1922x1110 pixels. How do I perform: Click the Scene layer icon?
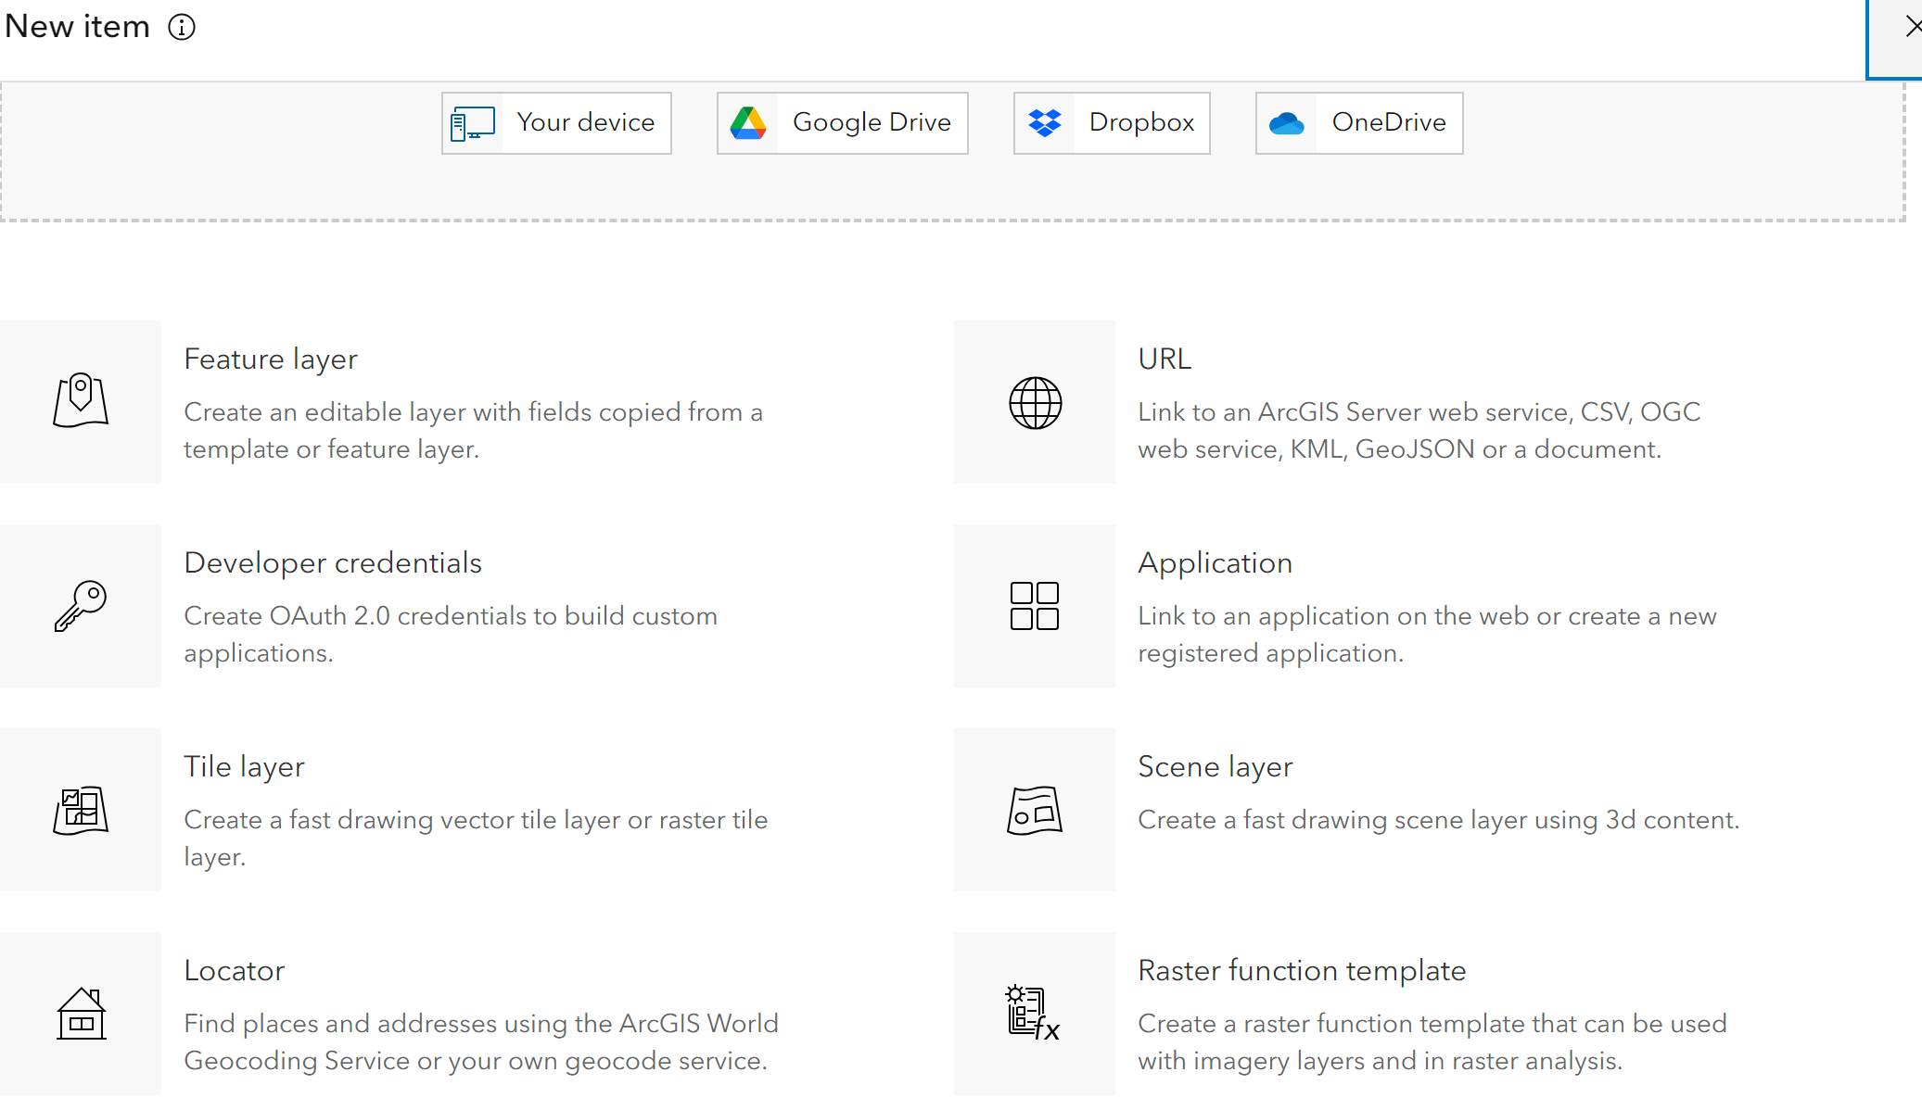tap(1035, 810)
